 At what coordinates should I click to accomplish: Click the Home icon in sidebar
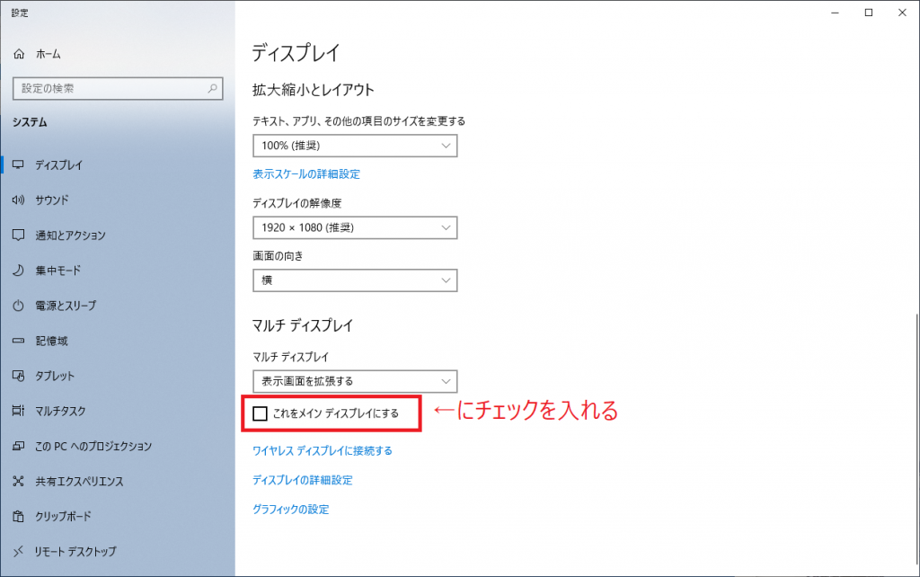[19, 54]
